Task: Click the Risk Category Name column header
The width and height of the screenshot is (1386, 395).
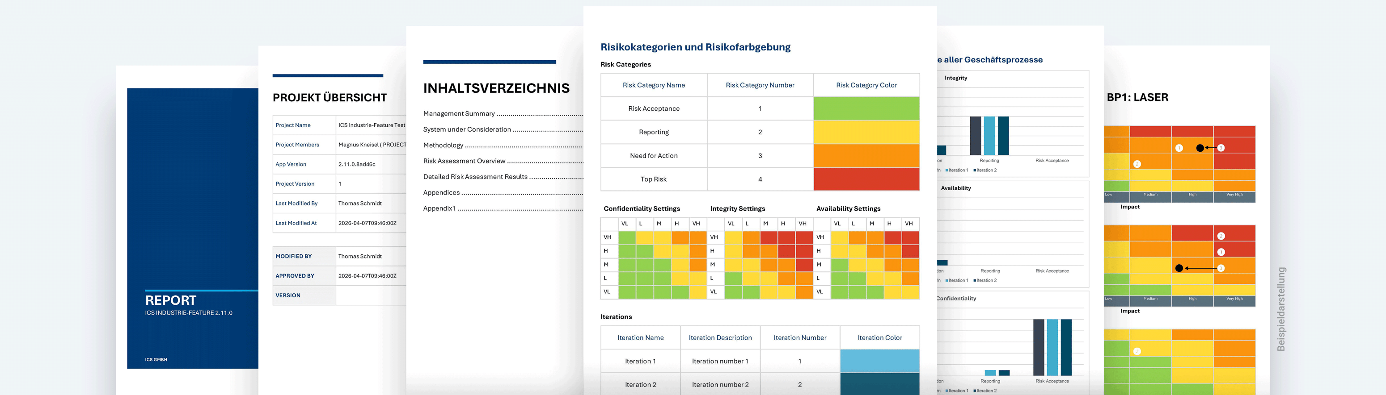Action: point(654,85)
